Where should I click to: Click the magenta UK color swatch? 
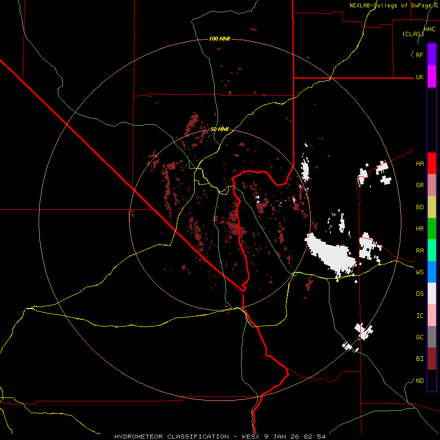432,77
